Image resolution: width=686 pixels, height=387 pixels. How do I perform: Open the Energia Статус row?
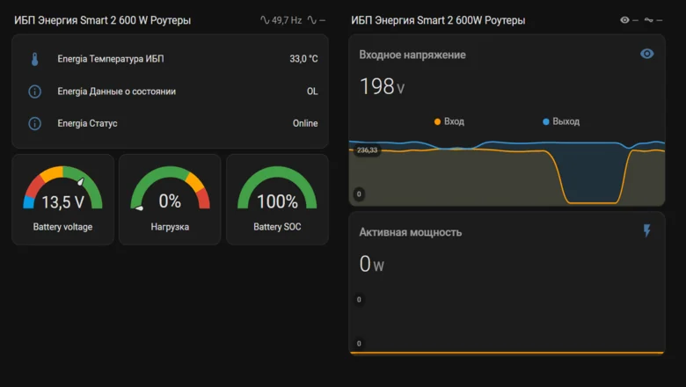coord(171,123)
